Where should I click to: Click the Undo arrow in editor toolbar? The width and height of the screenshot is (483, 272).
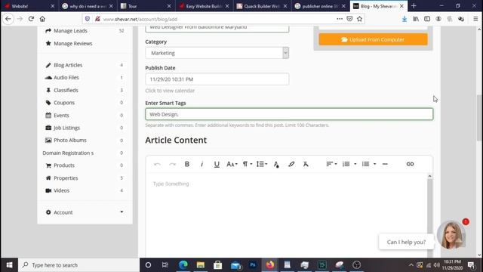coord(157,164)
